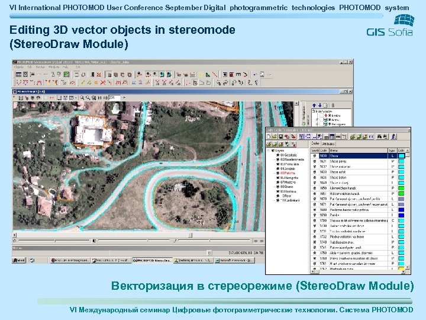
Task: Click the red X delete icon in the top toolbar
Action: click(99, 74)
